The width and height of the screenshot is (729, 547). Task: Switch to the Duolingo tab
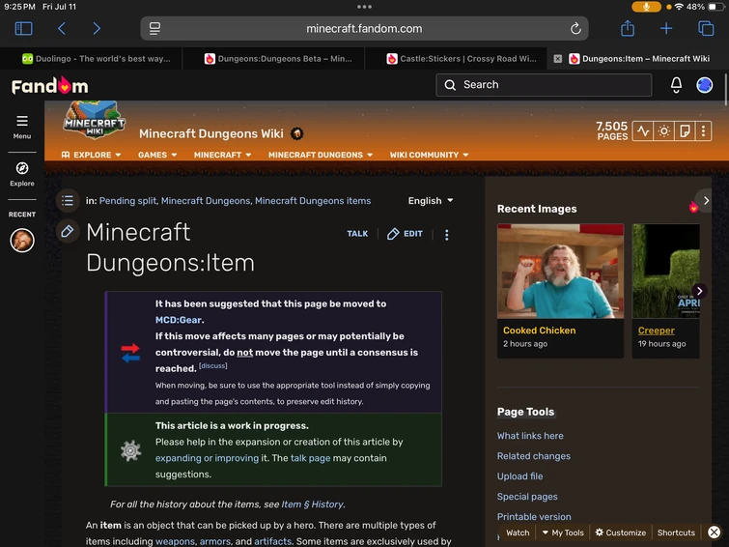point(96,59)
